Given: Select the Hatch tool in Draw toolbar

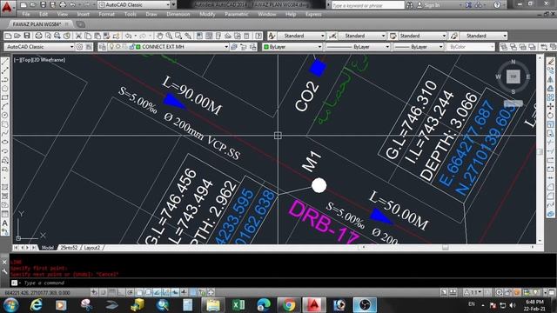Looking at the screenshot, I should tap(5, 187).
